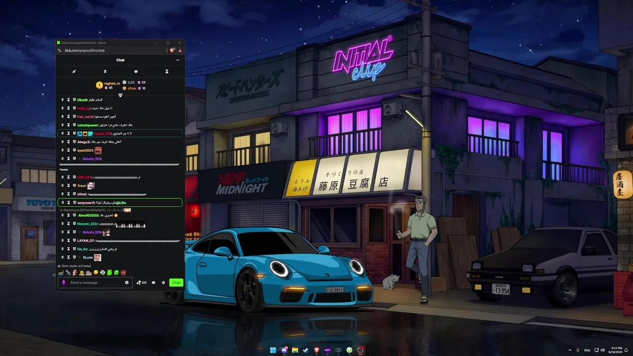The image size is (633, 356).
Task: Click the Replying to RaTeeLAlHarby15 line
Action: (95, 210)
